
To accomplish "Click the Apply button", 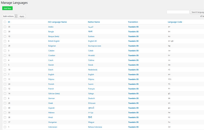I will click(x=22, y=16).
